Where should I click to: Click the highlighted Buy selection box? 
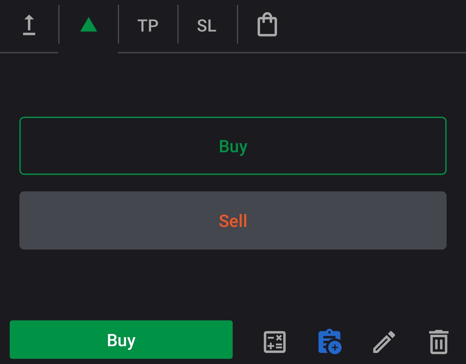pyautogui.click(x=233, y=146)
